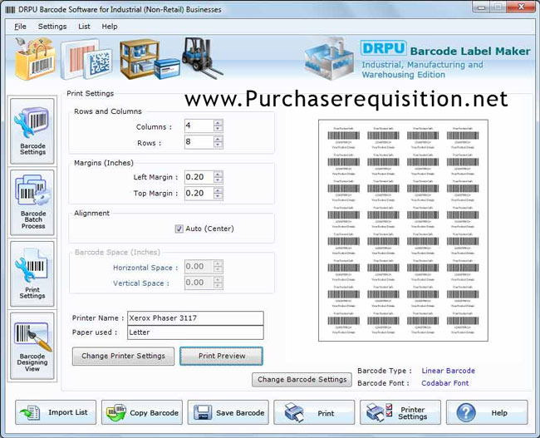Increase the Rows value with up arrow
This screenshot has width=540, height=438.
tap(218, 139)
